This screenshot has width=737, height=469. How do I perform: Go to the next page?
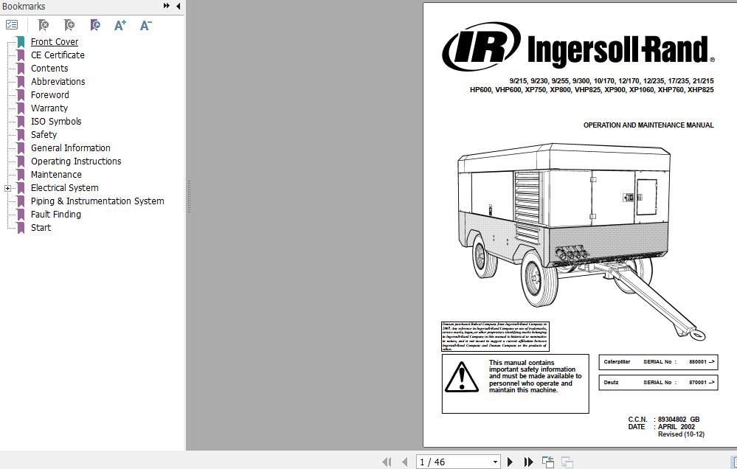pos(511,462)
